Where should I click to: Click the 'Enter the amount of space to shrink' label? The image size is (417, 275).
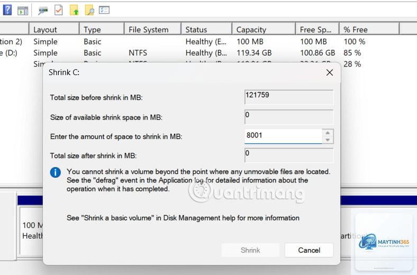click(116, 136)
